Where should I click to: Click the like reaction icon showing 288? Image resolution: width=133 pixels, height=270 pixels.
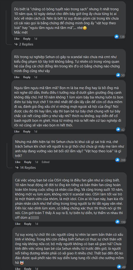tap(117, 160)
